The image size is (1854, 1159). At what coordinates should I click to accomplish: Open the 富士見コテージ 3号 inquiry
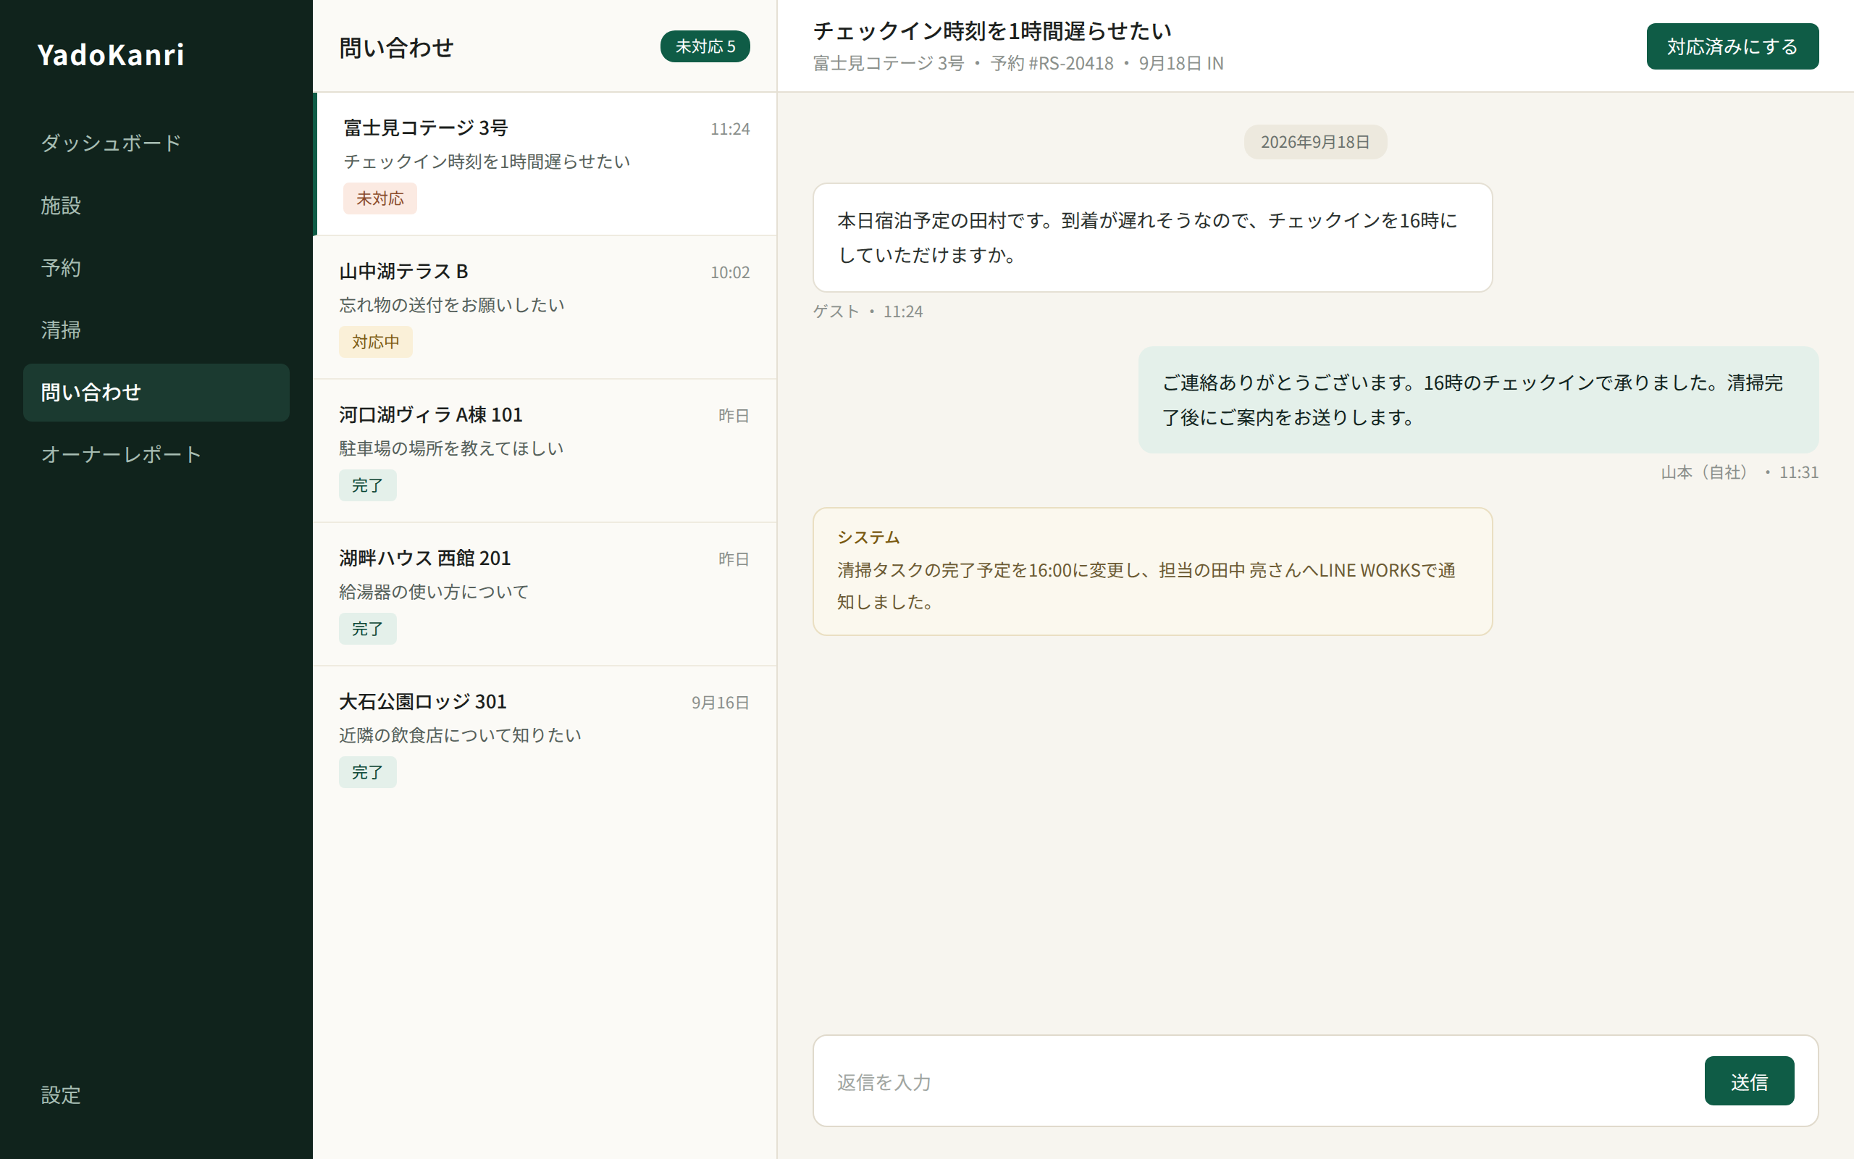(545, 164)
